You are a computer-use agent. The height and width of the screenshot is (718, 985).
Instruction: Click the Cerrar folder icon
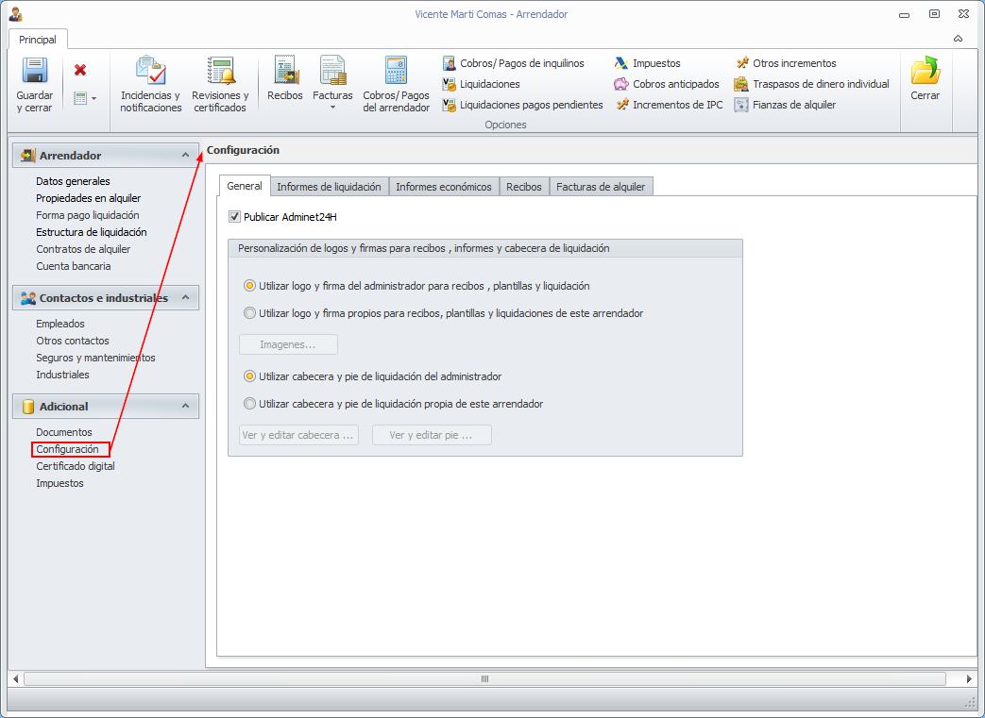click(926, 71)
